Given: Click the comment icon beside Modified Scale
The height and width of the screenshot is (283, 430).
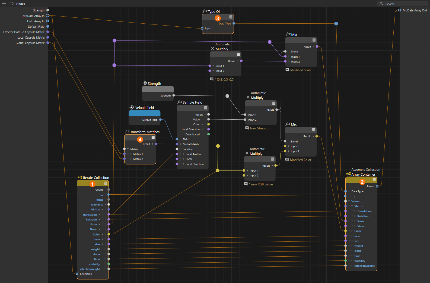Looking at the screenshot, I should pyautogui.click(x=287, y=70).
